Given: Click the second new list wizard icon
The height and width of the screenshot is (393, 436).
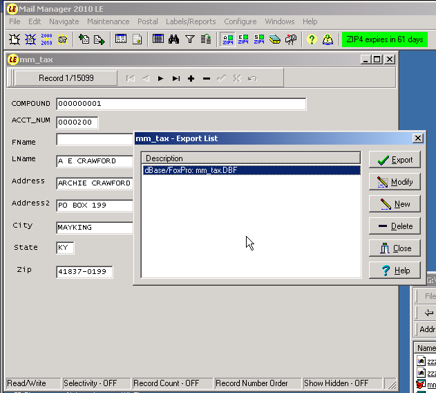Looking at the screenshot, I should point(30,39).
